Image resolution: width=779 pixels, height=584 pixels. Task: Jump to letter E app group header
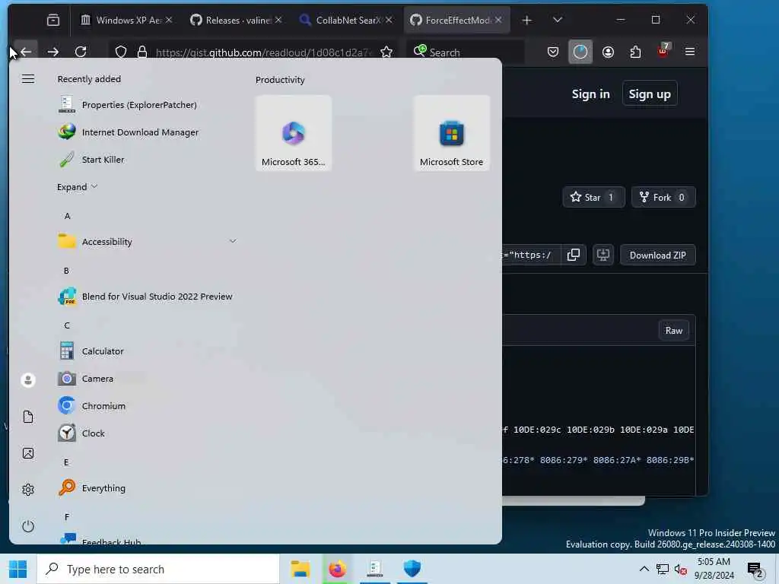pyautogui.click(x=67, y=462)
